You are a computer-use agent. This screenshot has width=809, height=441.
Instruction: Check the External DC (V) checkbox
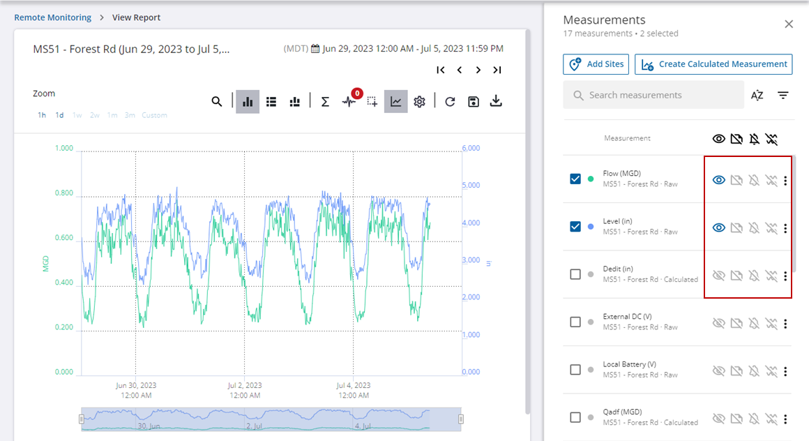click(575, 322)
